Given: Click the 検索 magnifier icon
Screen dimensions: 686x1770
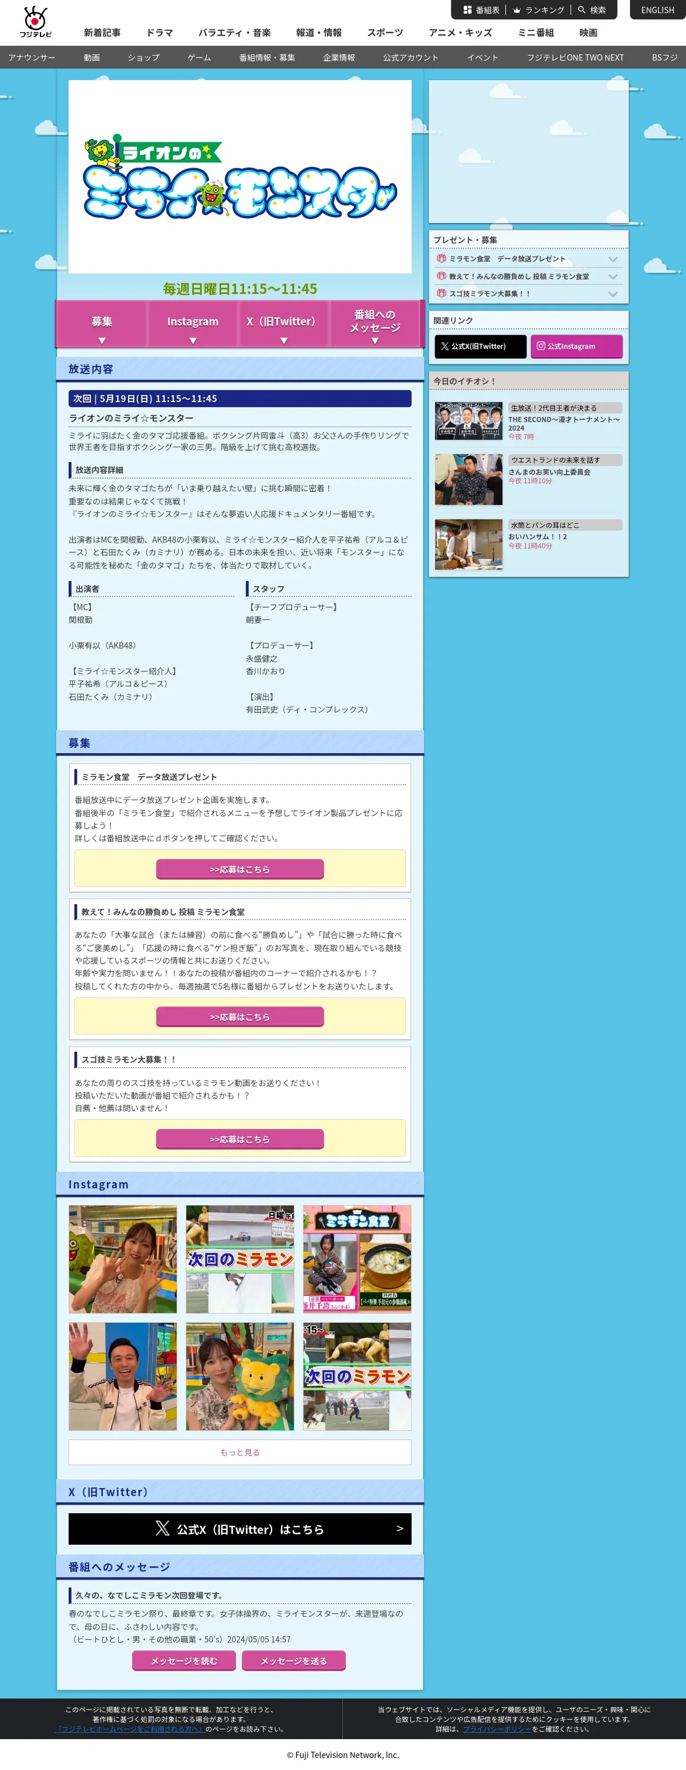Looking at the screenshot, I should coord(581,10).
